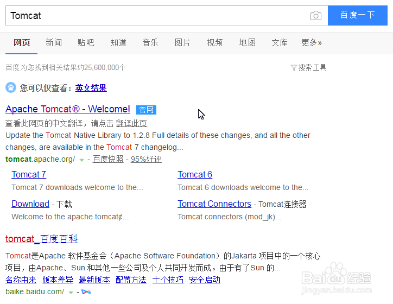The width and height of the screenshot is (393, 304).
Task: Click text 'Tomcat connectors (mod_jk)...'
Action: tap(229, 217)
